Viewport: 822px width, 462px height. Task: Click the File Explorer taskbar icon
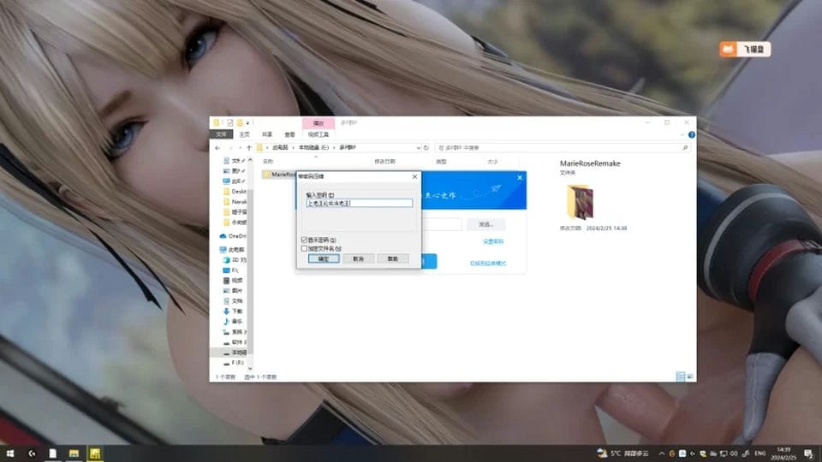point(74,453)
